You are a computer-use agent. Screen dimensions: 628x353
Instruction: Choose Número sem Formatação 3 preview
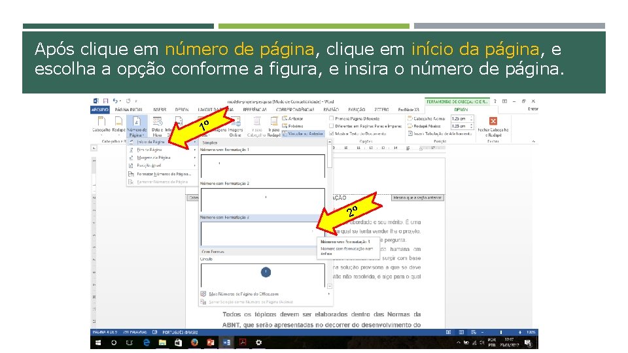pos(263,233)
